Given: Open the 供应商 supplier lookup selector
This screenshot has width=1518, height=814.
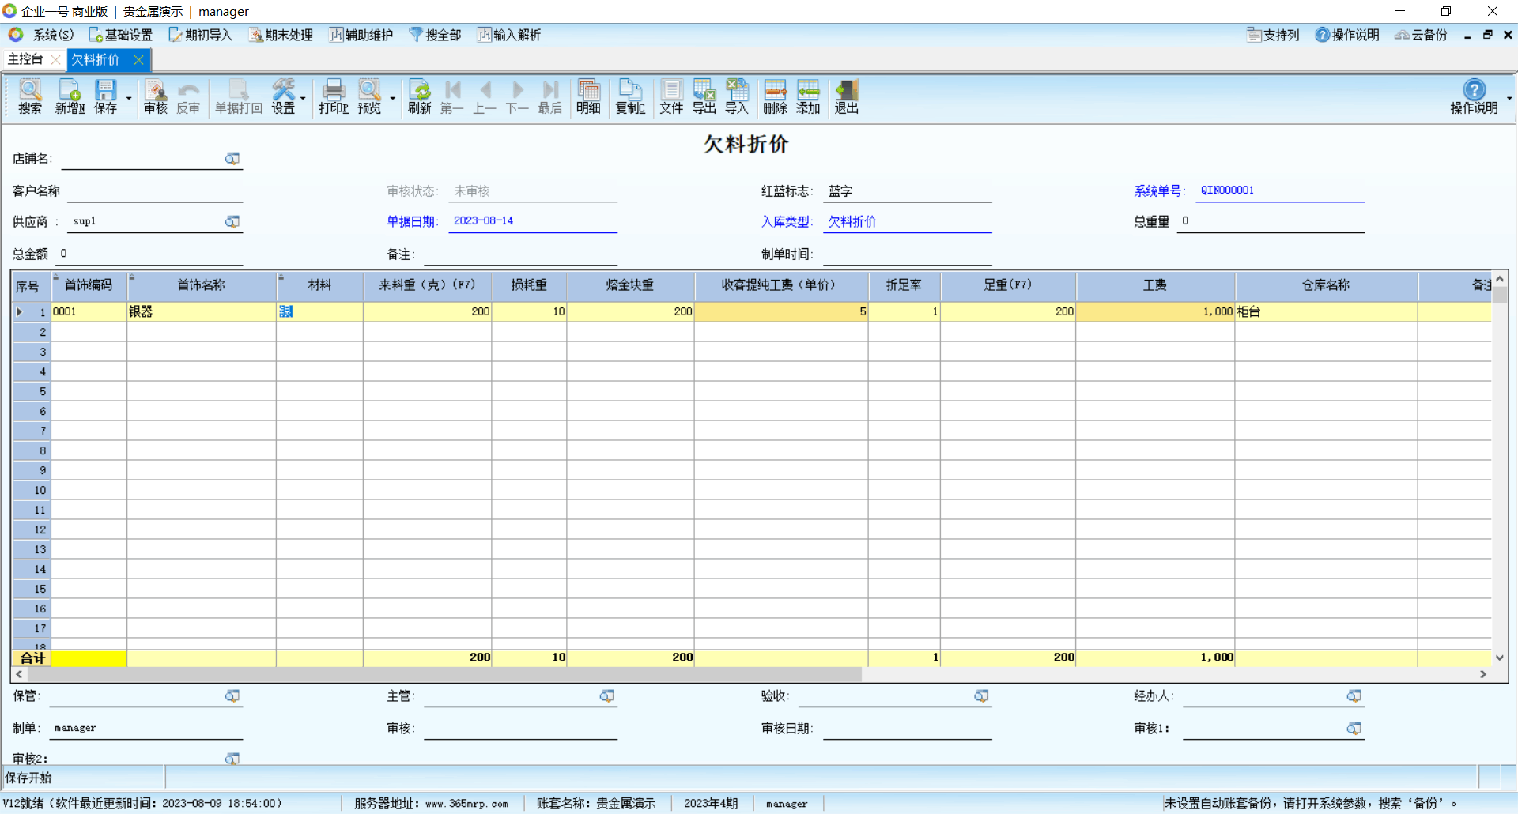Looking at the screenshot, I should pyautogui.click(x=232, y=222).
